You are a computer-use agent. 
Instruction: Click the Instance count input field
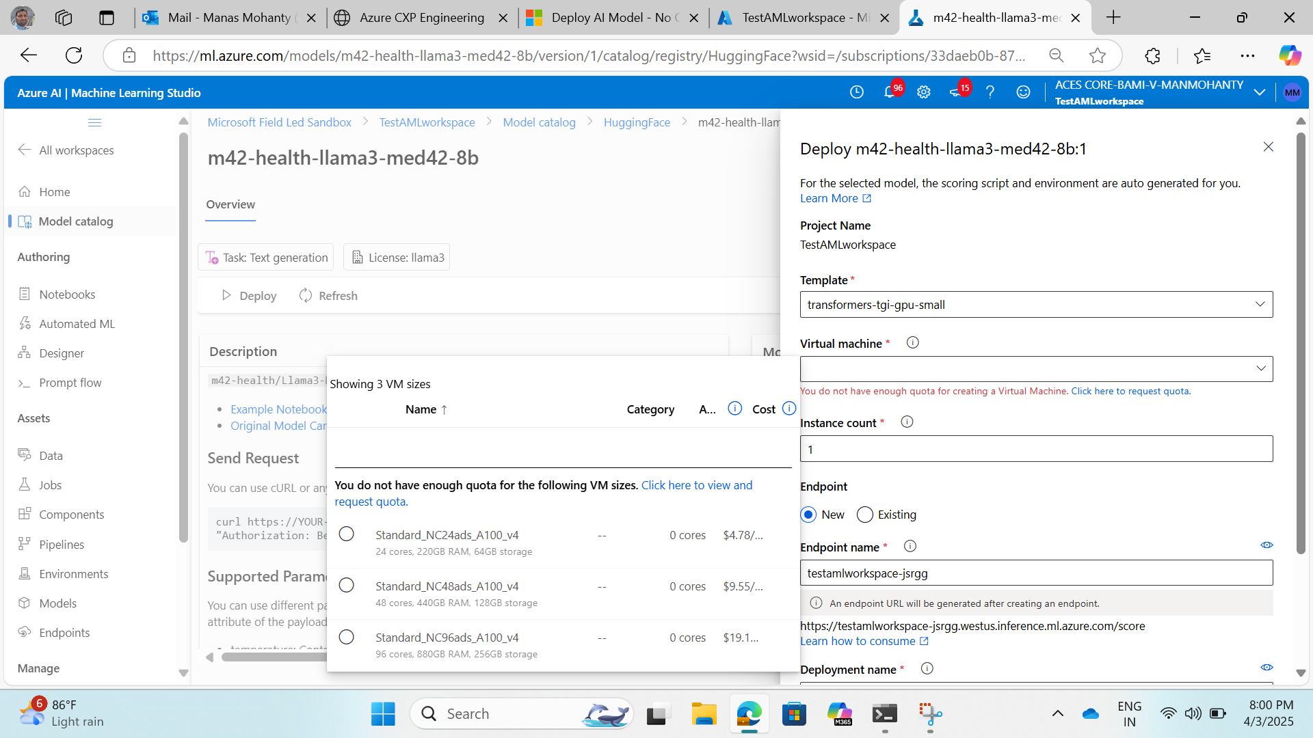1036,449
